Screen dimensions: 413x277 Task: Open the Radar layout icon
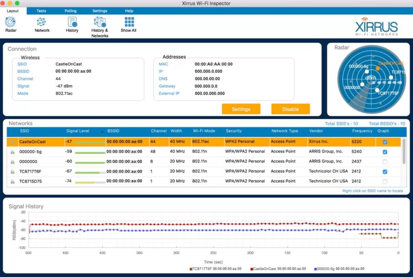coord(10,22)
